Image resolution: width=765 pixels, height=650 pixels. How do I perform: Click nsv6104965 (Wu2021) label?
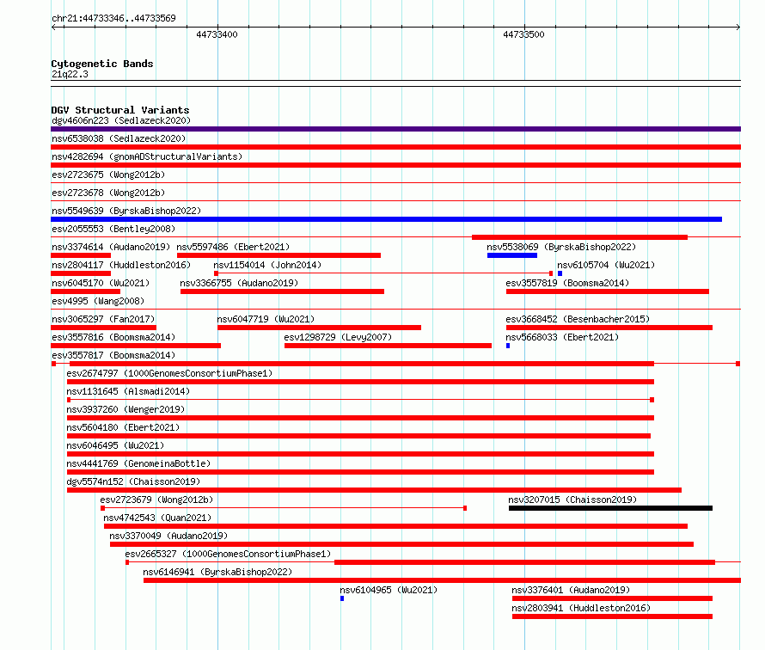point(389,590)
